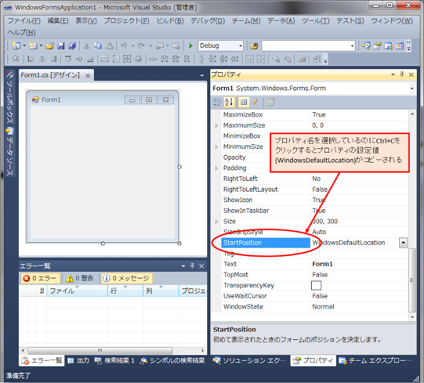Click the green Start Debugging arrow

(x=191, y=46)
